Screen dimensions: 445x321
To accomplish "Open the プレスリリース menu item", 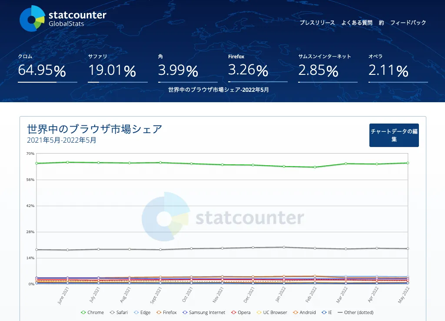I will click(x=317, y=23).
